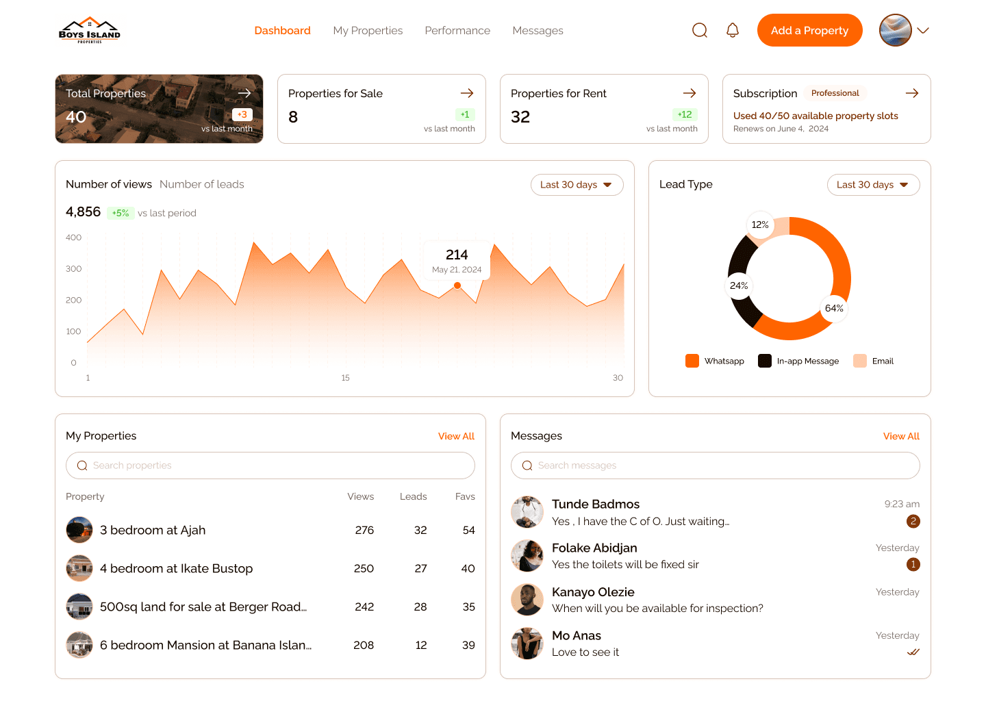
Task: Open the views chart Last 30 days dropdown
Action: click(577, 185)
